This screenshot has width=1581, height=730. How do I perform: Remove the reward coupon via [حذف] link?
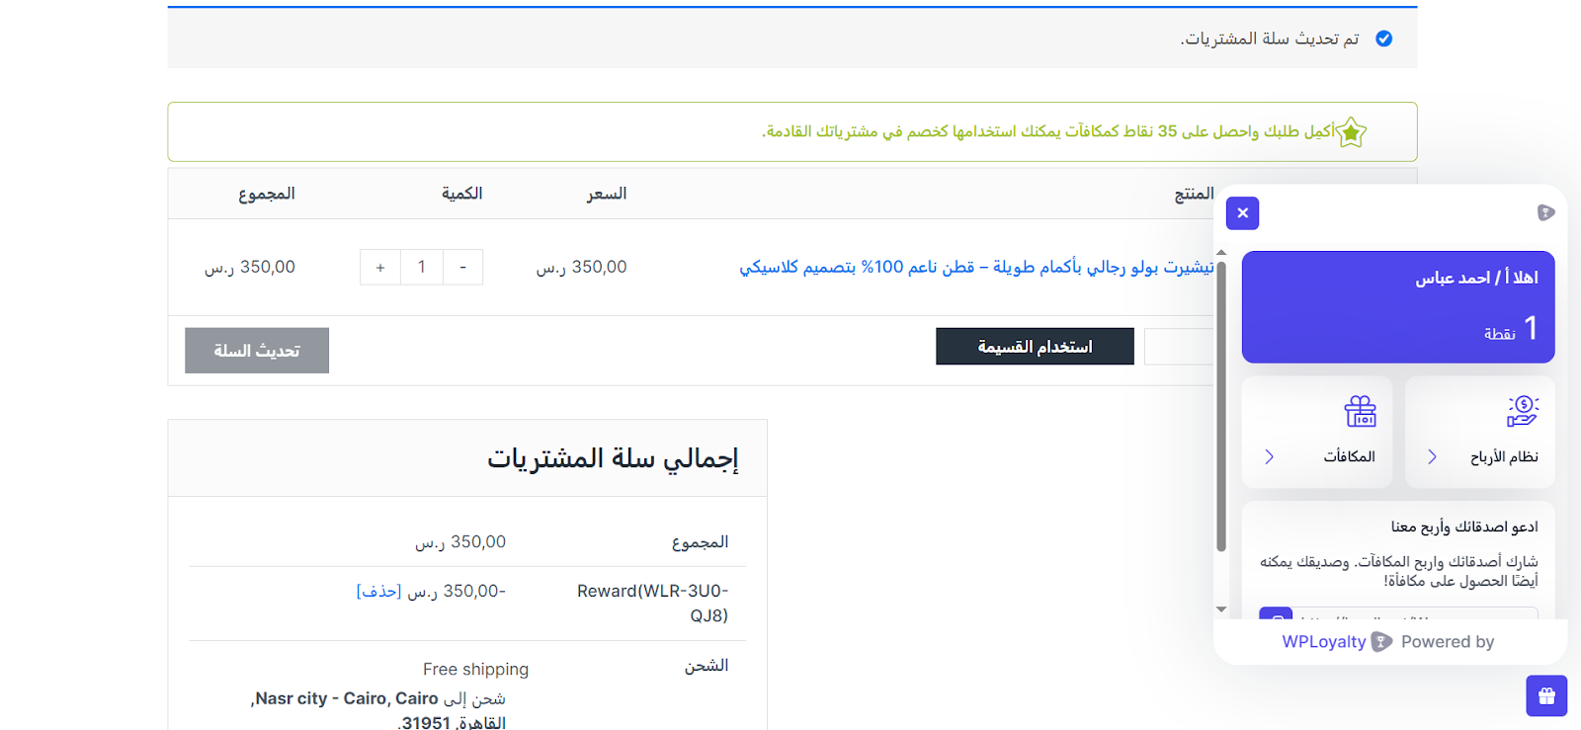click(x=378, y=592)
